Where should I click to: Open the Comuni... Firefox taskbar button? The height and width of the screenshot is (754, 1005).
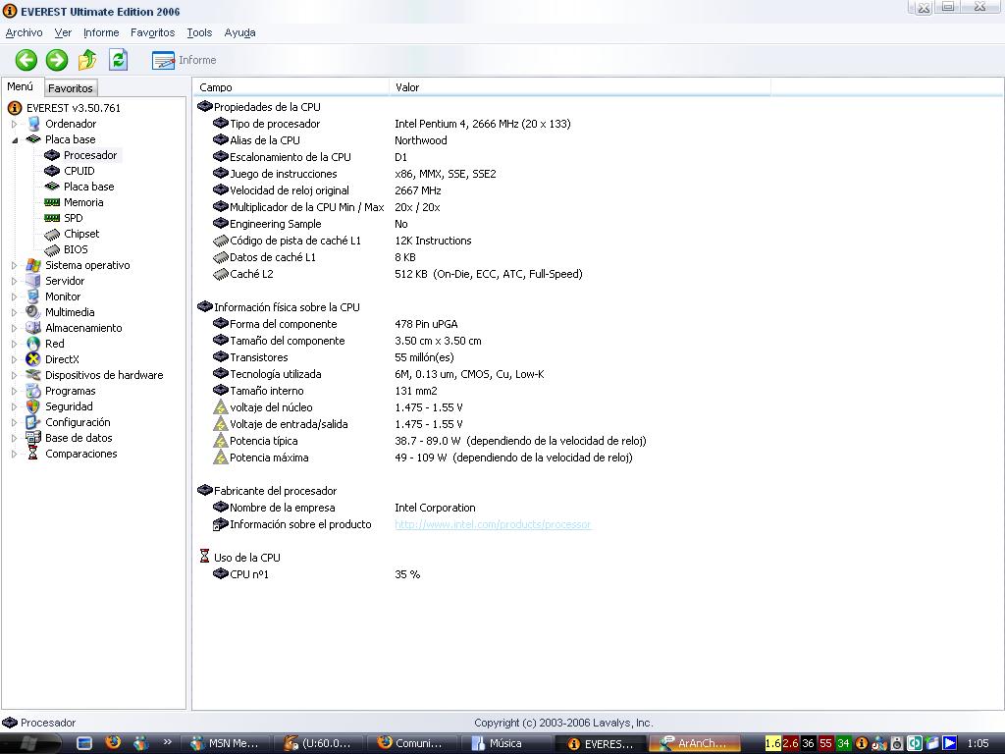[x=412, y=744]
